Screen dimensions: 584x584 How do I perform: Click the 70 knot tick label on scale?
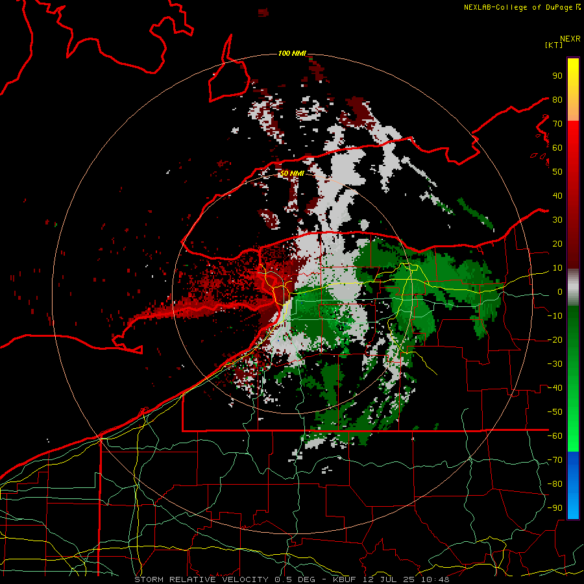(557, 124)
